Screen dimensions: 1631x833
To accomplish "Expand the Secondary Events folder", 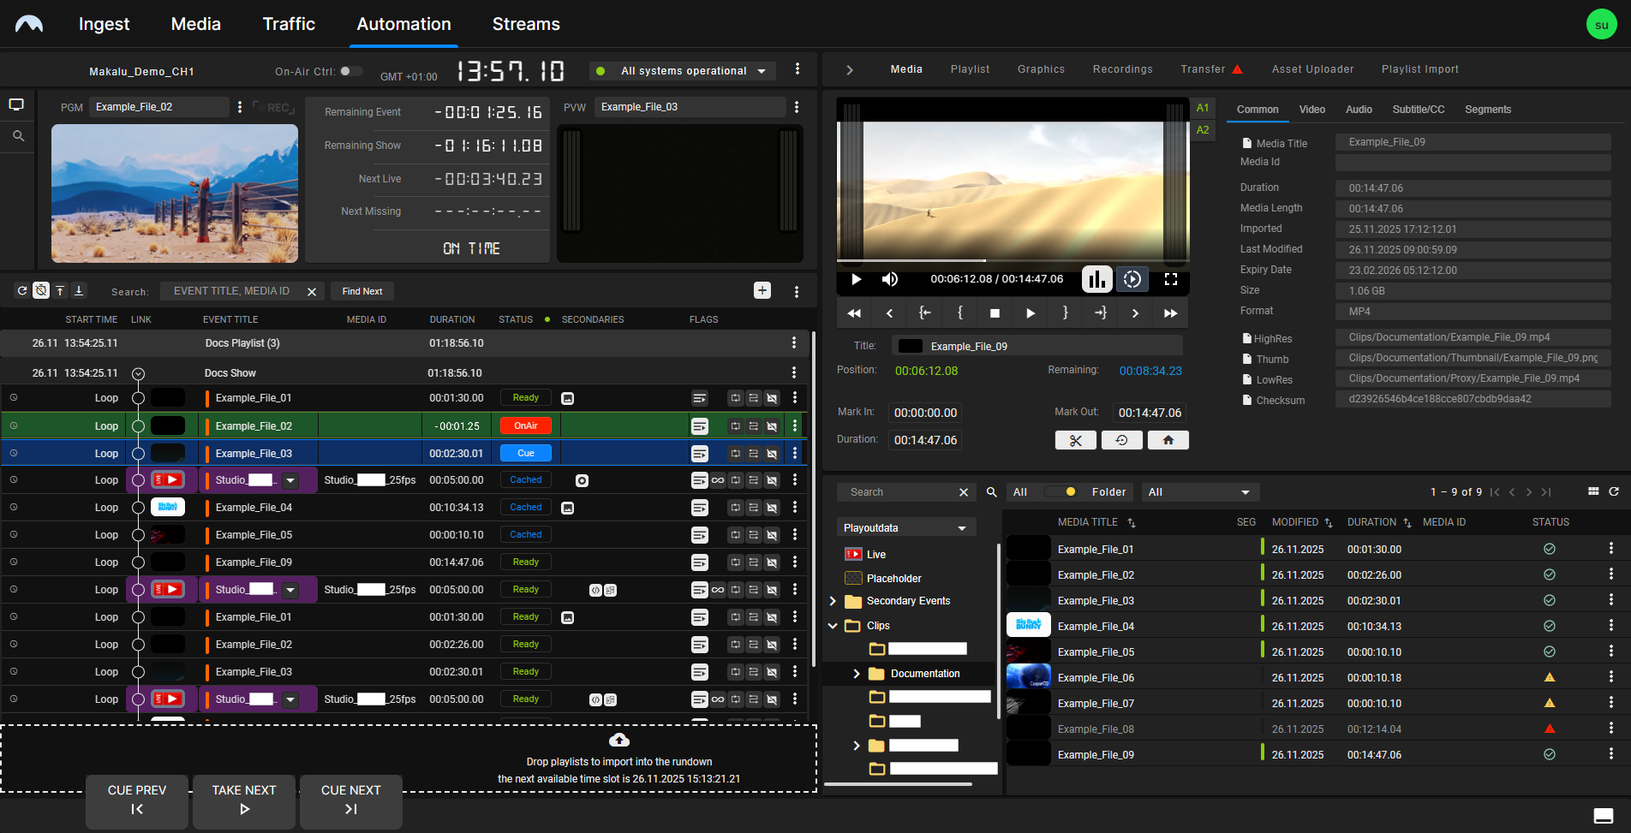I will tap(833, 601).
